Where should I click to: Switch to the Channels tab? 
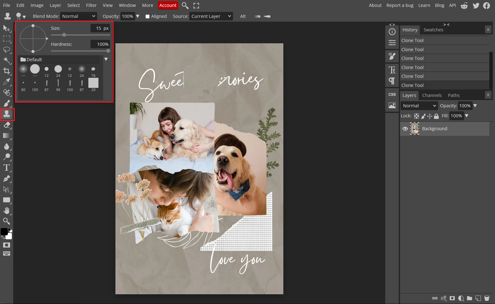point(431,95)
